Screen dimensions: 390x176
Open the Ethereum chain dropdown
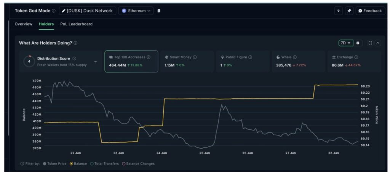click(136, 11)
